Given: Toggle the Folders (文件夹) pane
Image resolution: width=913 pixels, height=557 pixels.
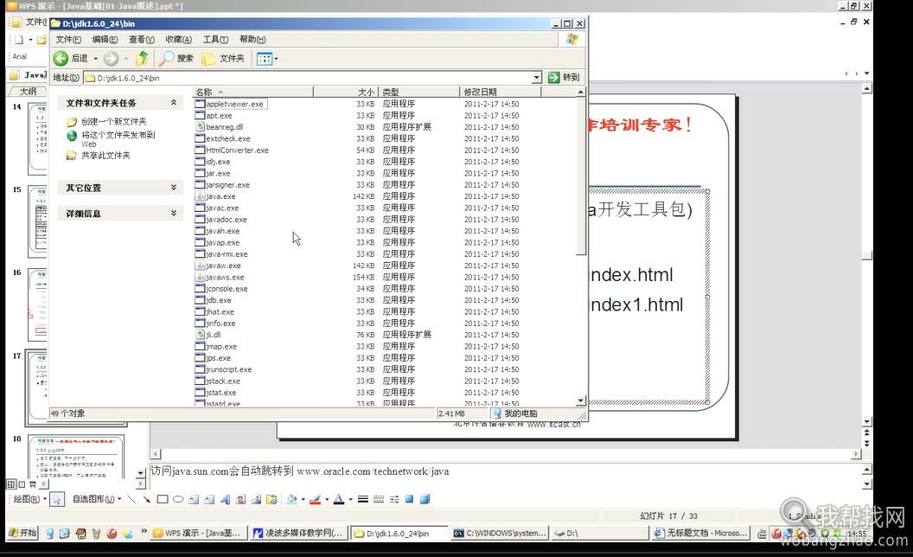Looking at the screenshot, I should click(224, 58).
